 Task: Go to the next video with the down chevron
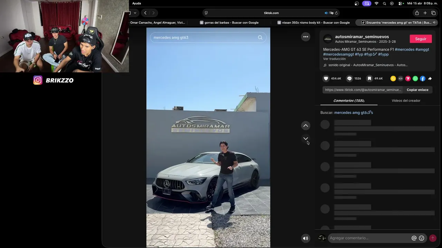pos(306,138)
